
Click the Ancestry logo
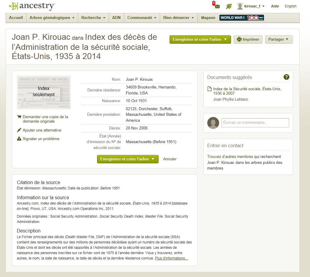click(32, 6)
